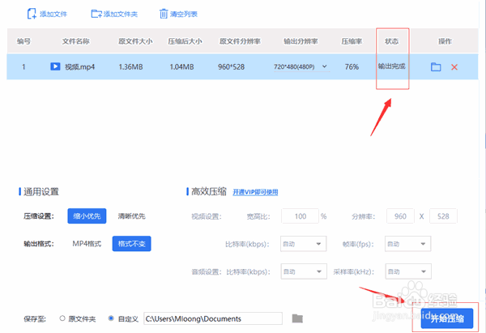Select 缩小优先 compression setting

coord(87,216)
